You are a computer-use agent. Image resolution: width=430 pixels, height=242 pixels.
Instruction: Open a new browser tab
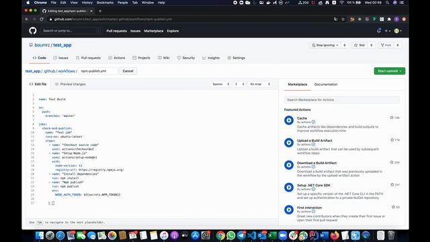pyautogui.click(x=100, y=11)
